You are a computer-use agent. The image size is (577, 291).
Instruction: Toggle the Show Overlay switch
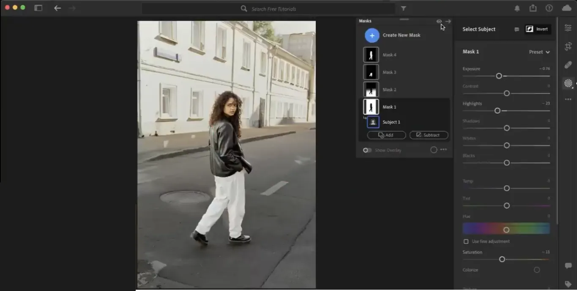coord(367,150)
